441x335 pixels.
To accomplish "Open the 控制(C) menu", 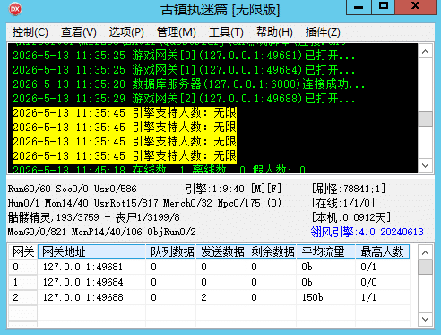I will [x=30, y=32].
